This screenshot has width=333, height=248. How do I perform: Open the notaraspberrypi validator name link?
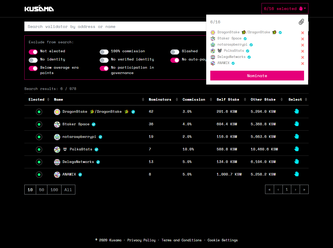(79, 137)
